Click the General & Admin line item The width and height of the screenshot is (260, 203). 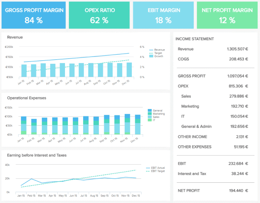coord(213,127)
